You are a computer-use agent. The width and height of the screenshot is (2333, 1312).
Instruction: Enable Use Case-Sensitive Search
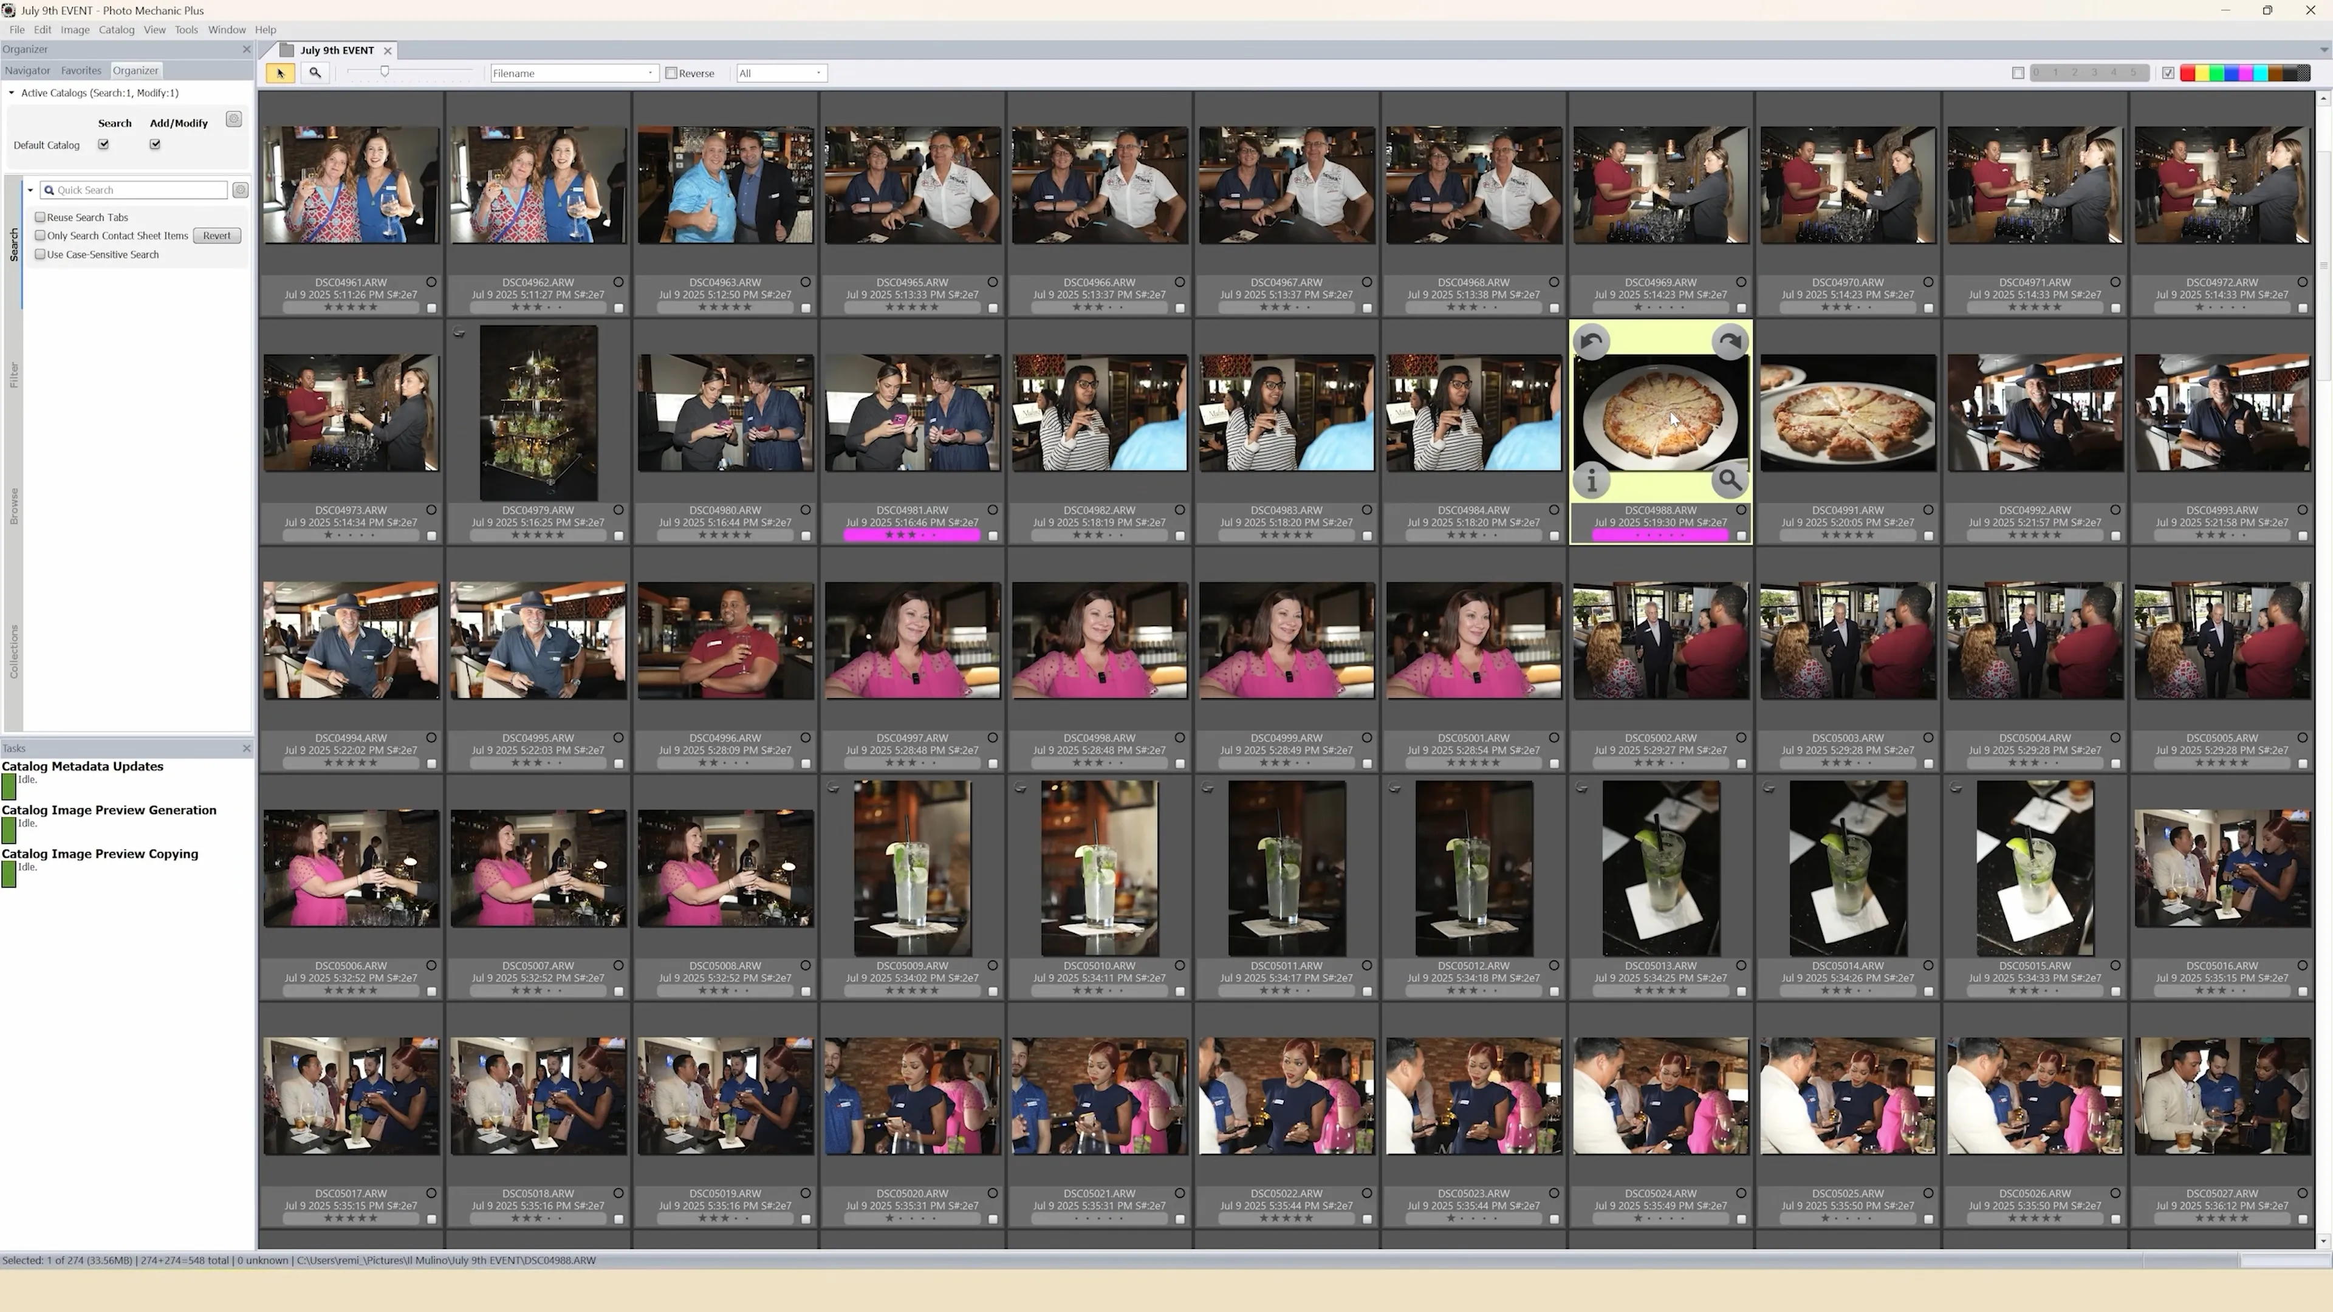tap(40, 255)
